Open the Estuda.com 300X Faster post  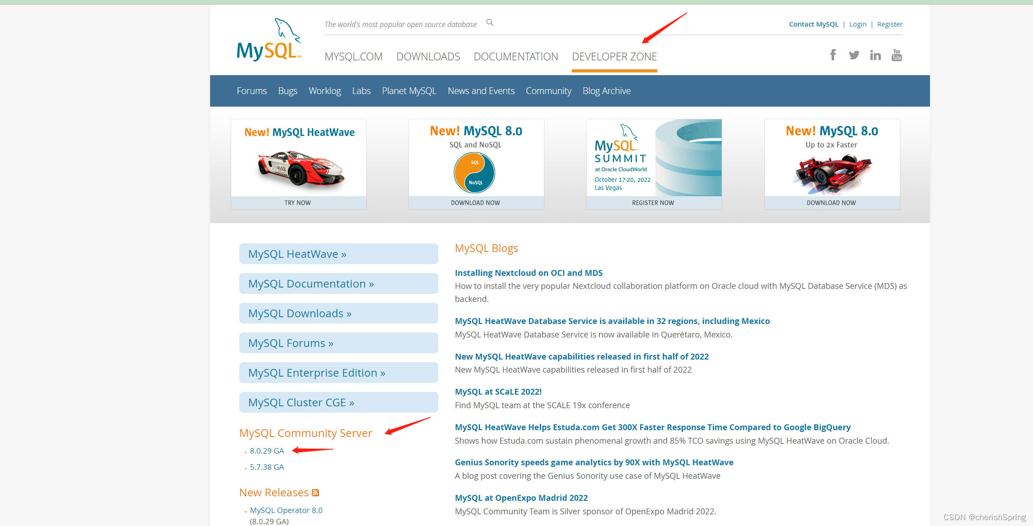coord(653,427)
